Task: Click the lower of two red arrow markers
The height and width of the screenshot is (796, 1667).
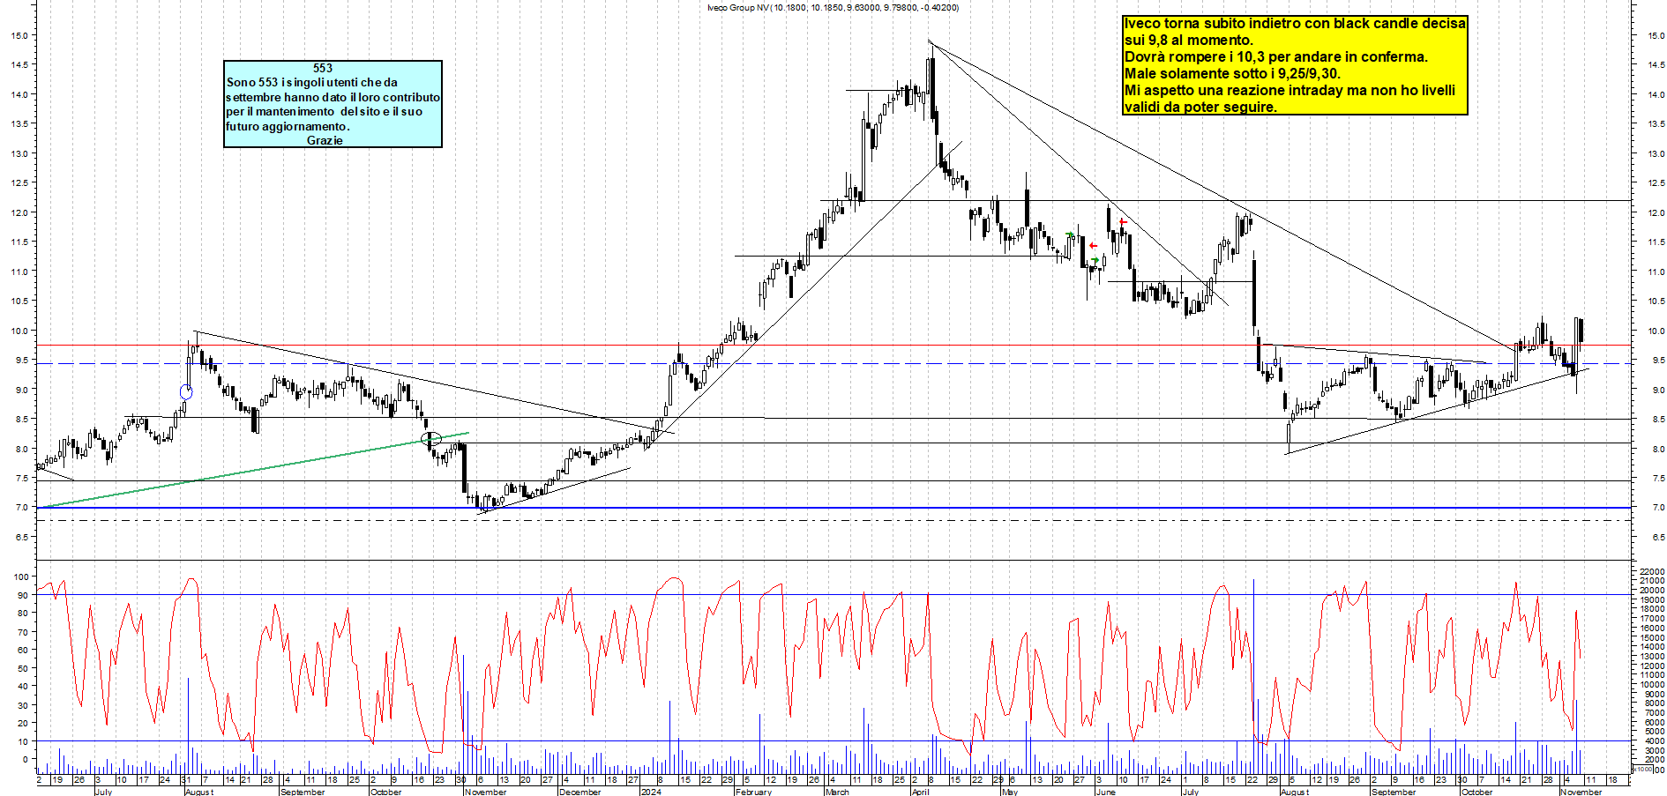Action: (1093, 246)
